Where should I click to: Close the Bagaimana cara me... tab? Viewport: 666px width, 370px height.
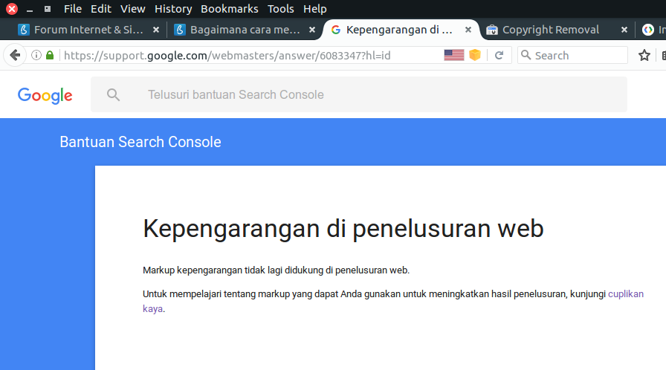pyautogui.click(x=311, y=30)
